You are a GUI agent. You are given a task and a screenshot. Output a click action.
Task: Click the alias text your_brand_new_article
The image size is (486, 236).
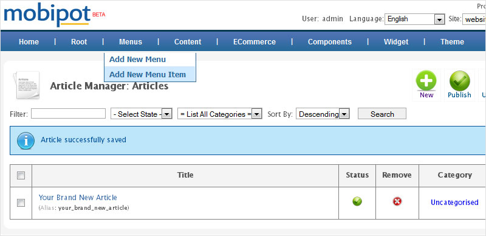[94, 208]
